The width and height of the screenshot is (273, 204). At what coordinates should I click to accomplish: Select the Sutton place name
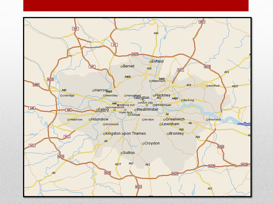[x=129, y=153]
